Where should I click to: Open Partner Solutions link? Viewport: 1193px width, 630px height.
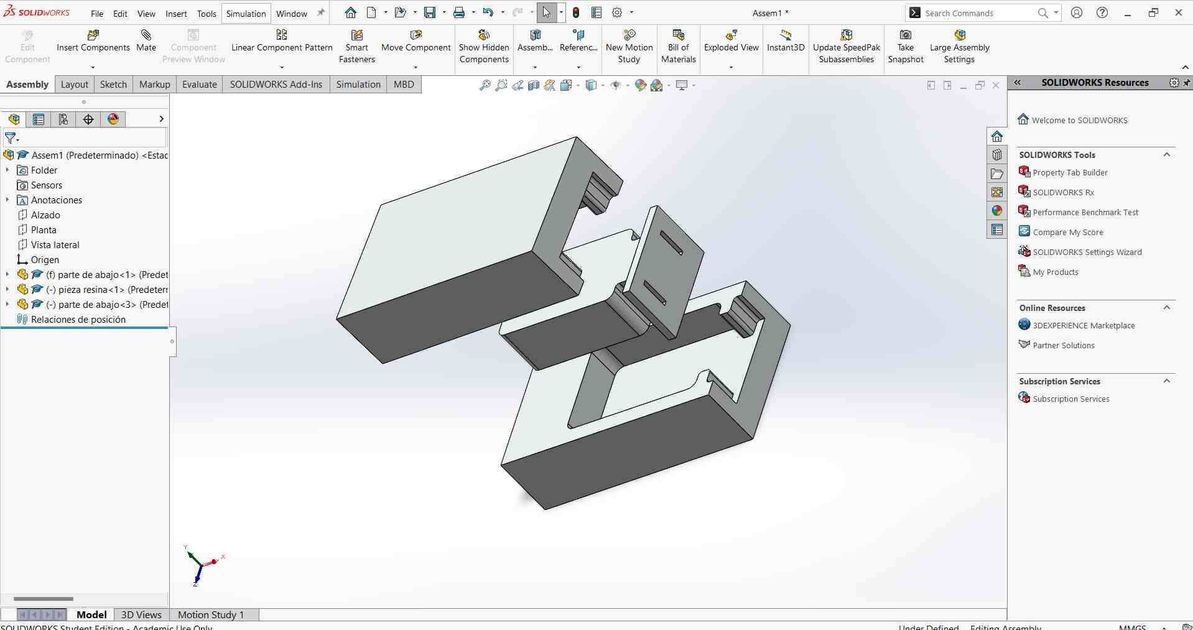[1064, 345]
